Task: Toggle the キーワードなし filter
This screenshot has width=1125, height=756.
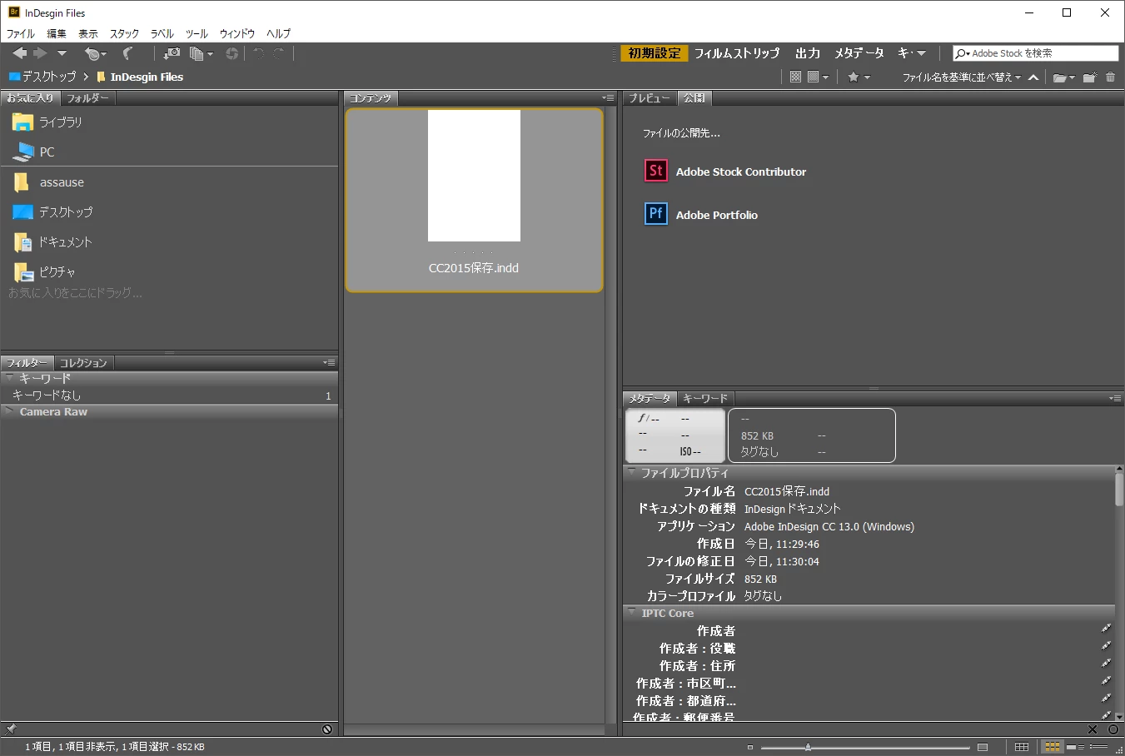Action: click(x=170, y=395)
